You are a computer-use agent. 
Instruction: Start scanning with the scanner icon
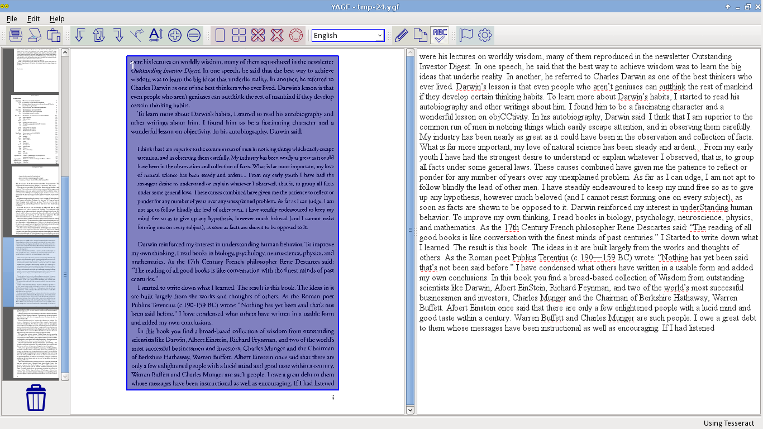point(35,35)
